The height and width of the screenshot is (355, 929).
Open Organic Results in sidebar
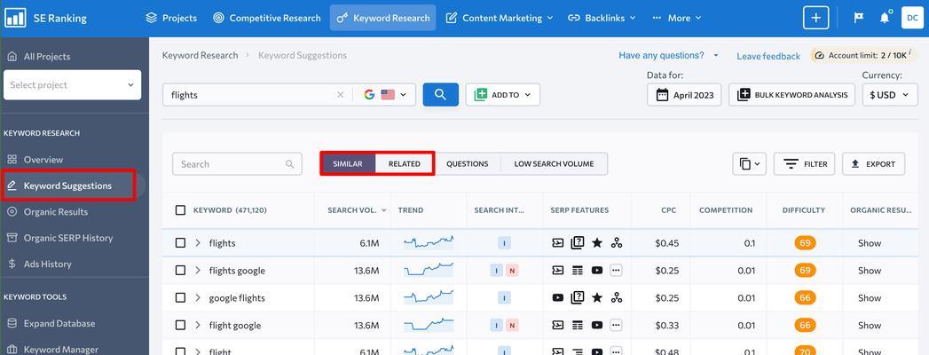click(x=56, y=211)
